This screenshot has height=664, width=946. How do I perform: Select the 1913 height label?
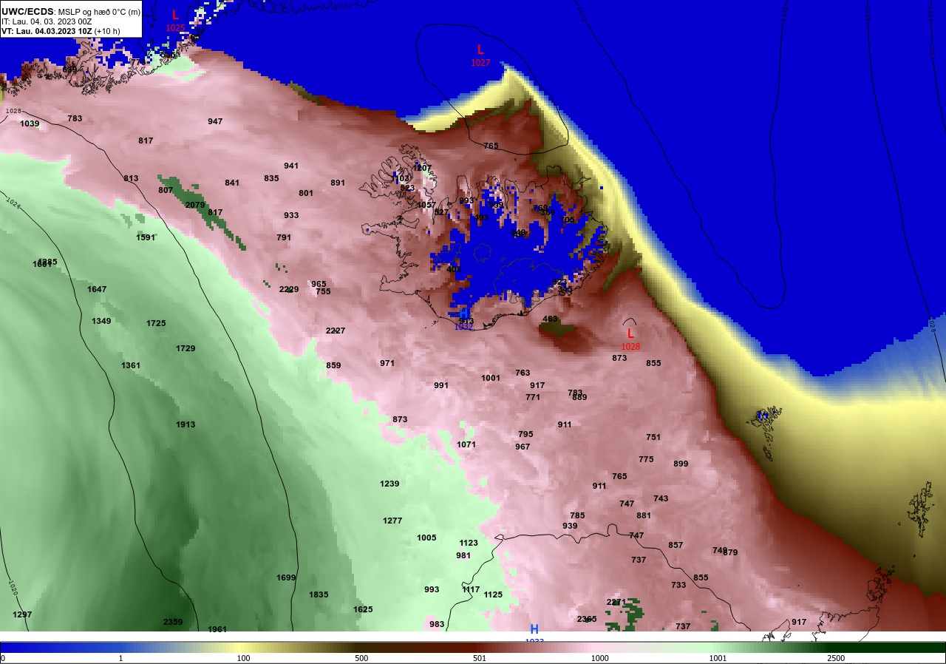point(186,424)
